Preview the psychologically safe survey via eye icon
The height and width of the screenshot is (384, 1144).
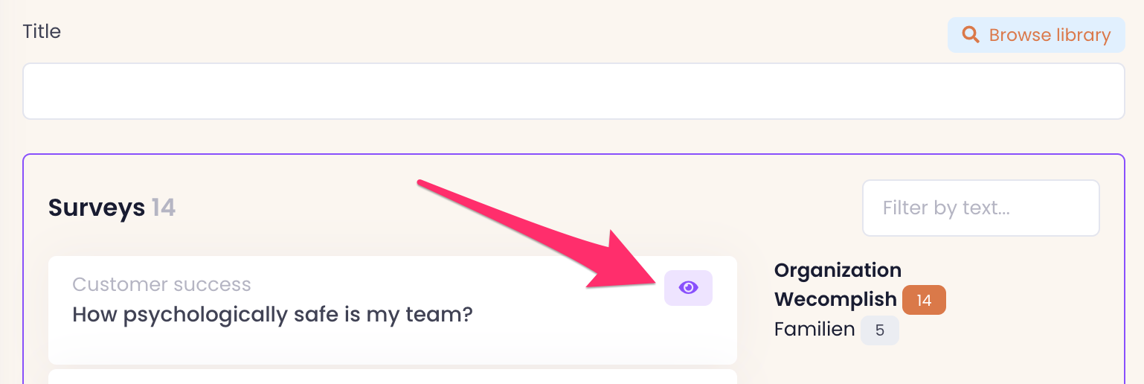click(x=688, y=288)
